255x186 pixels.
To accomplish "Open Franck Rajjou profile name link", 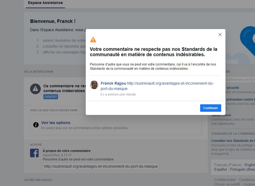I will 113,83.
